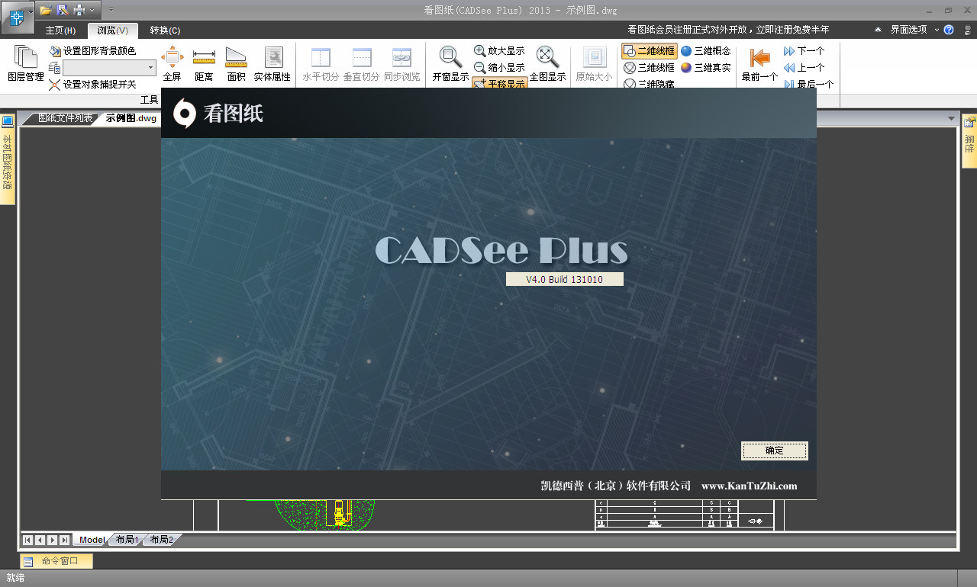
Task: Select the 布局1 layout tab
Action: click(x=127, y=540)
